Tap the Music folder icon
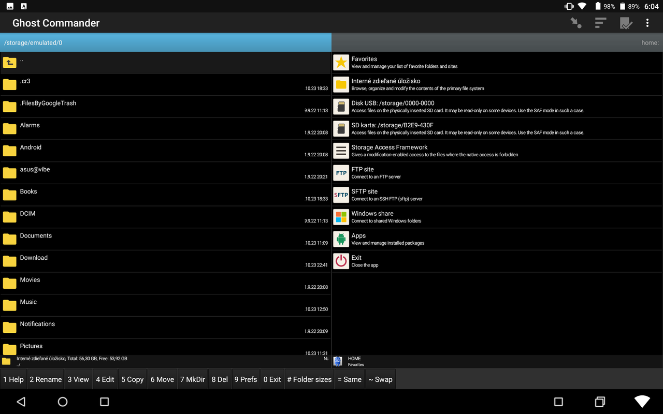Viewport: 663px width, 414px height. tap(10, 305)
